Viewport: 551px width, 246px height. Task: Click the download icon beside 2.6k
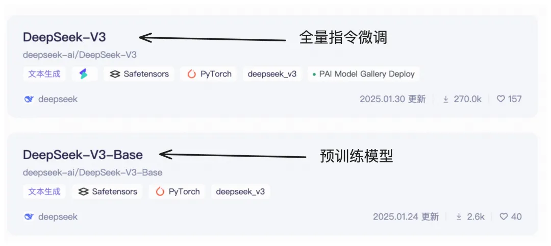coord(459,217)
